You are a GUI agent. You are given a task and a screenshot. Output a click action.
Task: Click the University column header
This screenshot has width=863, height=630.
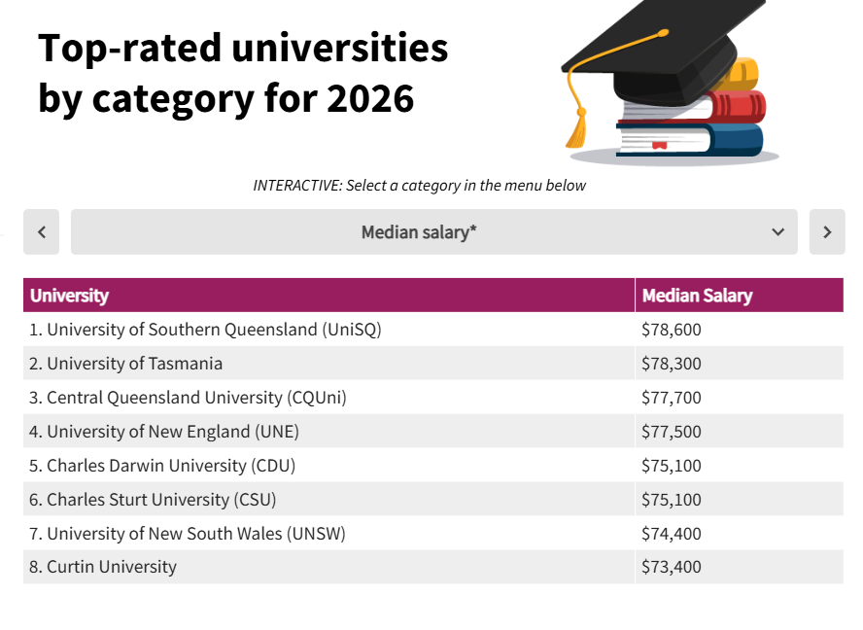[x=70, y=296]
